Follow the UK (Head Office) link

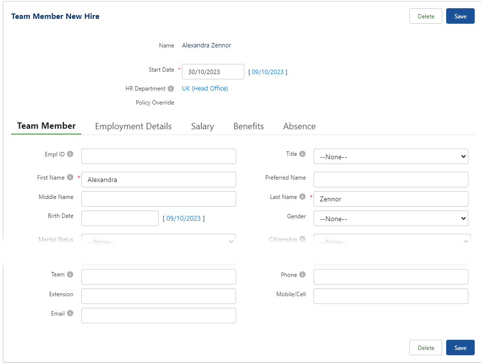(205, 89)
